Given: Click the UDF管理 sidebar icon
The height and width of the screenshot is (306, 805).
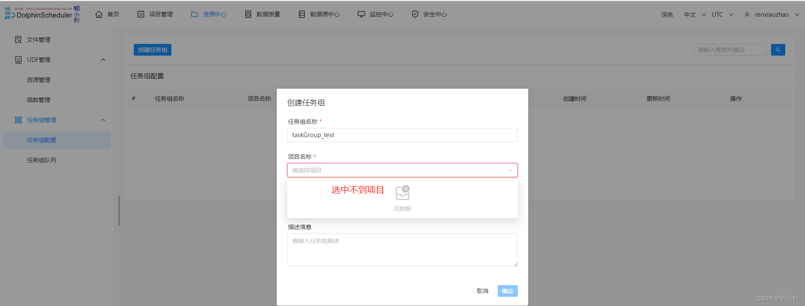Looking at the screenshot, I should coord(18,60).
